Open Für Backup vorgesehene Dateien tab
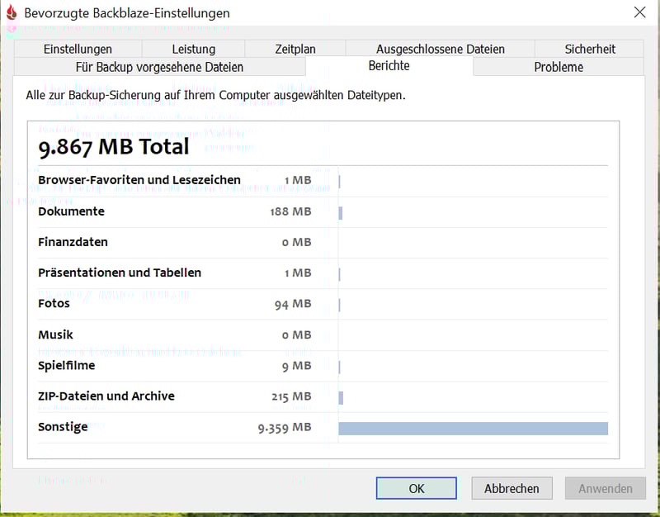 (159, 67)
